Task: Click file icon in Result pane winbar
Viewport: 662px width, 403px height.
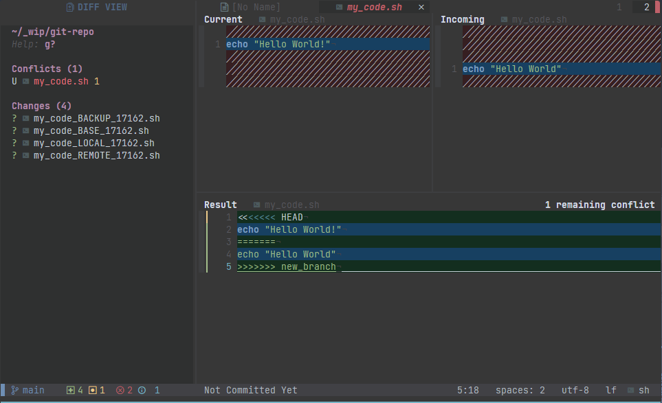Action: tap(256, 205)
